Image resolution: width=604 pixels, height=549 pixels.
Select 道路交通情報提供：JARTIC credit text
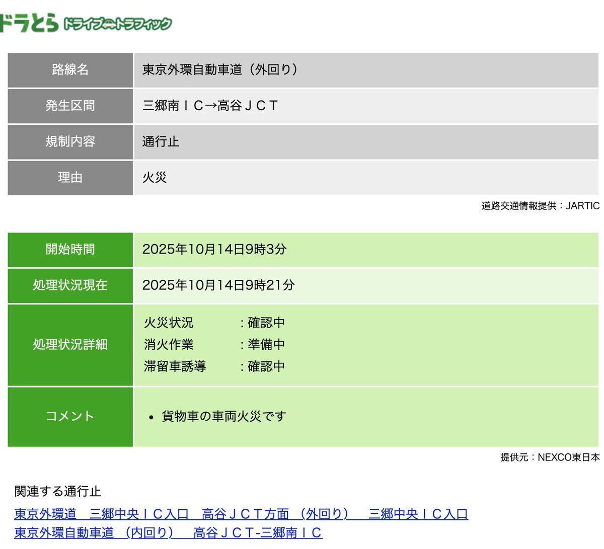pyautogui.click(x=541, y=206)
